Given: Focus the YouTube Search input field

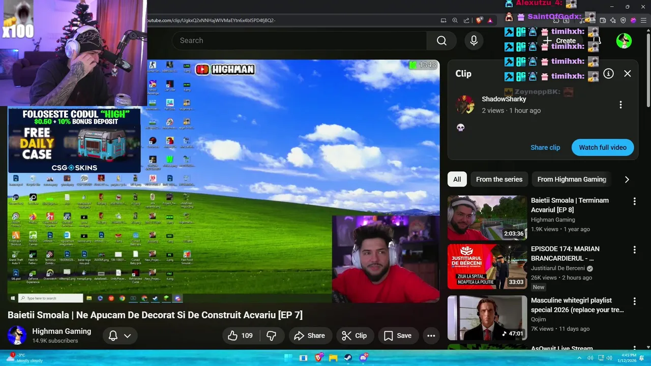Looking at the screenshot, I should (299, 41).
